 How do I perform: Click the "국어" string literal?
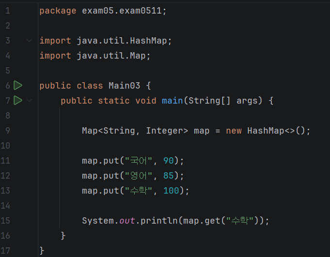click(139, 161)
